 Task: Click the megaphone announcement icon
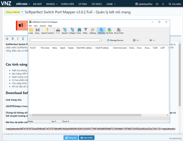21,25
